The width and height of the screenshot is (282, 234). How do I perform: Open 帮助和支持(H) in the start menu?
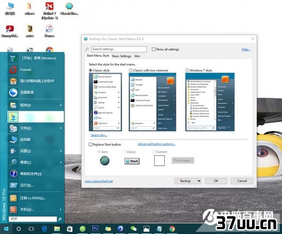click(x=36, y=174)
